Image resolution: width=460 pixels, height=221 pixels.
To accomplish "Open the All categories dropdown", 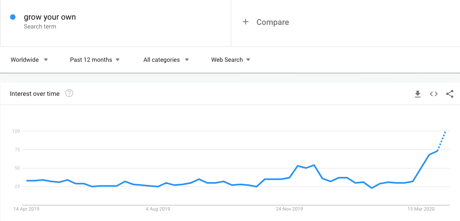I will [166, 60].
